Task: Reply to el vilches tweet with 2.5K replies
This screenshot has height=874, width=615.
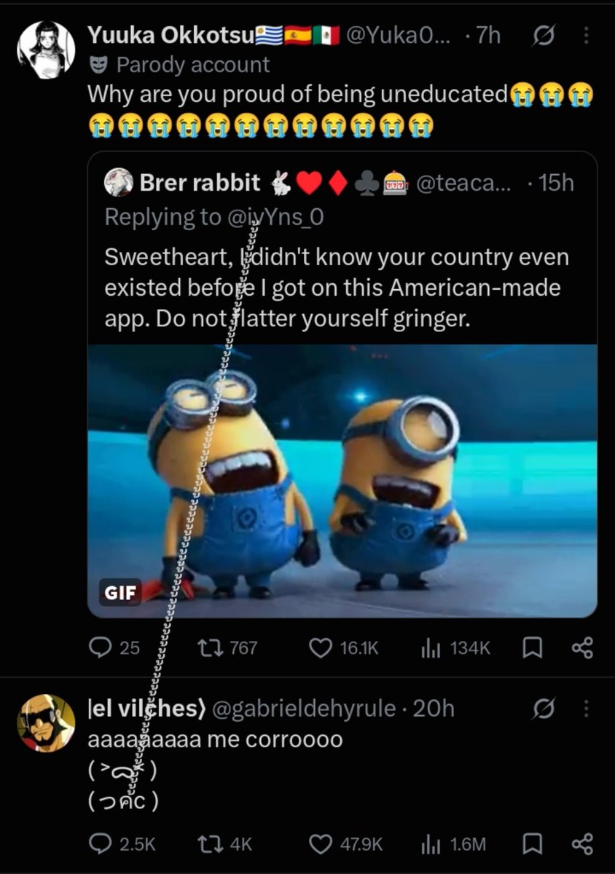Action: [x=100, y=843]
